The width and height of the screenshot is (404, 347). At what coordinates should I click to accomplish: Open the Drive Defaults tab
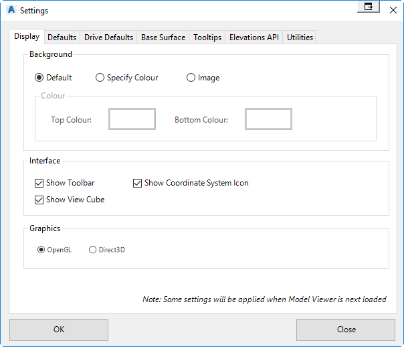click(108, 38)
